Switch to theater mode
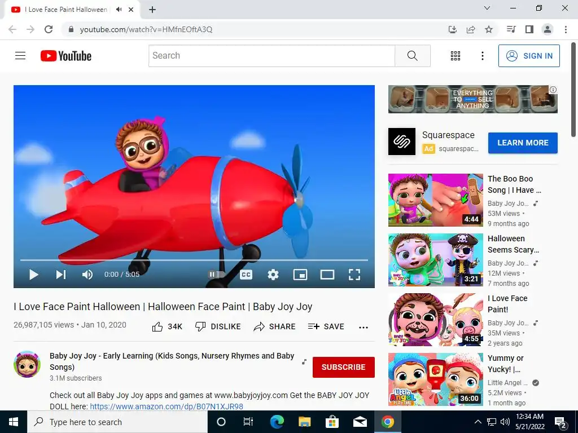 tap(327, 275)
